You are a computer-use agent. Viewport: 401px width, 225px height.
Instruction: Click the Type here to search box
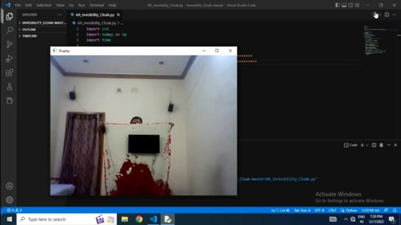tap(66, 219)
